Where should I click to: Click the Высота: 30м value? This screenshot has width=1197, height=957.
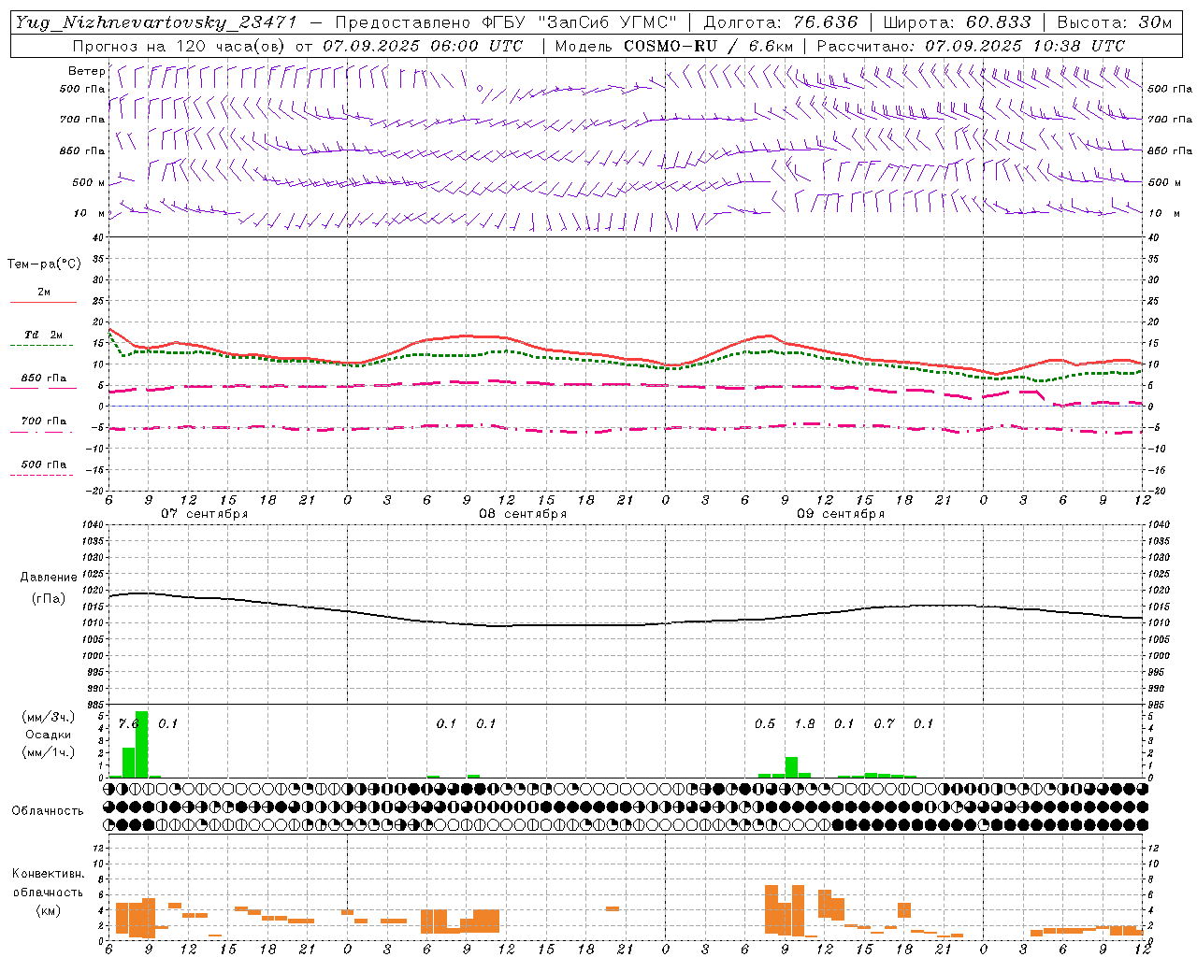[x=1114, y=22]
